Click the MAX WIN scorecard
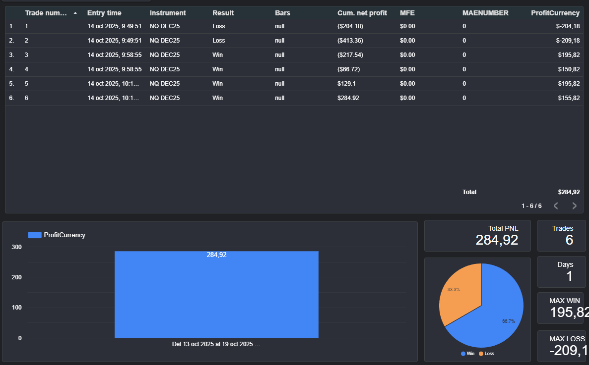This screenshot has width=589, height=365. [x=562, y=308]
